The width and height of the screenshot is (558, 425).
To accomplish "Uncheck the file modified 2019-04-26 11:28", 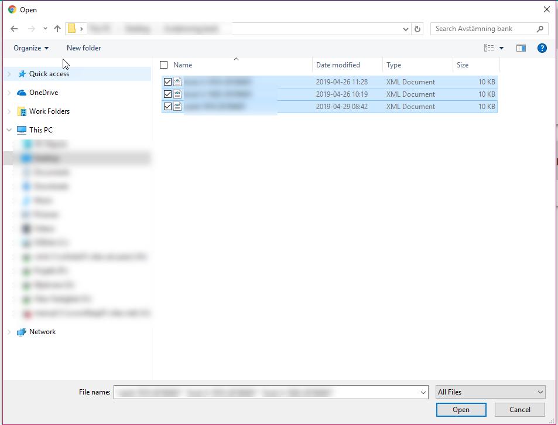I will click(x=167, y=82).
